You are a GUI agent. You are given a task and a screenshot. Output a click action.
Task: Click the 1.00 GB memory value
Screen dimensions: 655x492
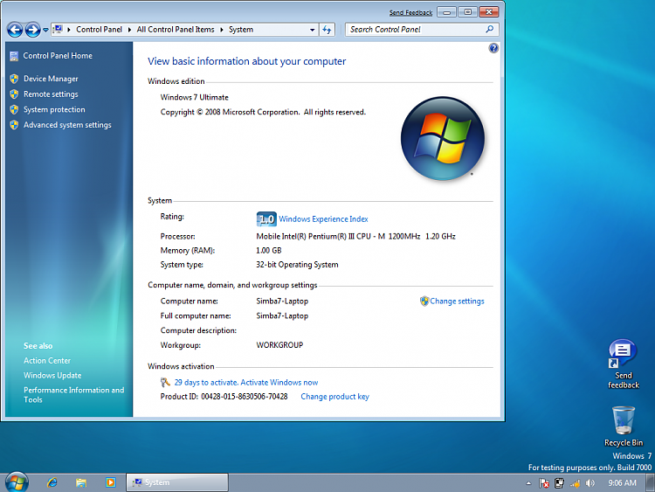click(x=269, y=251)
